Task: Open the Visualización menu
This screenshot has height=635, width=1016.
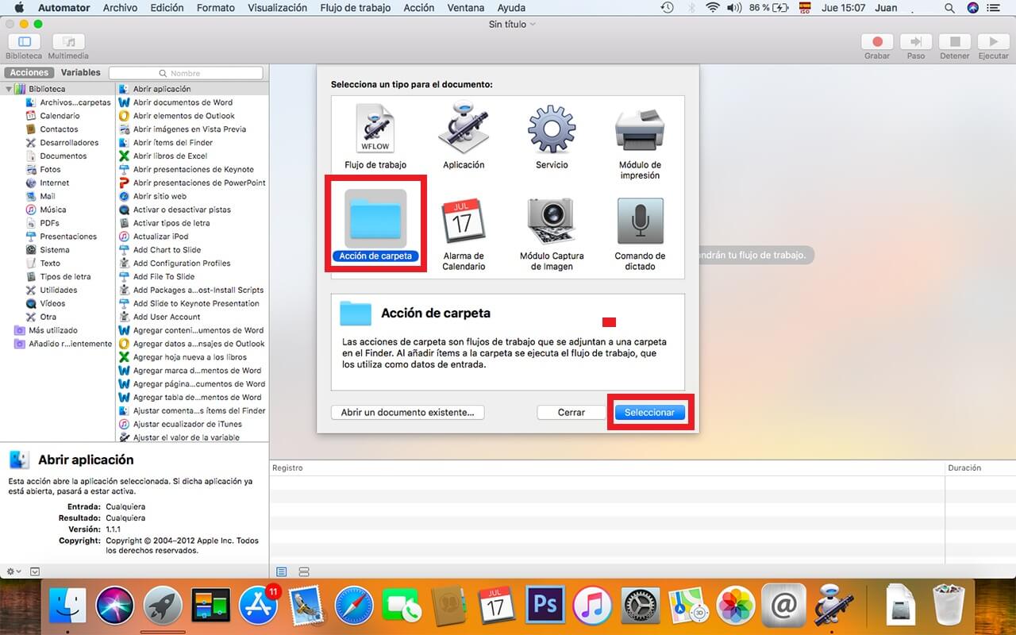Action: 277,8
